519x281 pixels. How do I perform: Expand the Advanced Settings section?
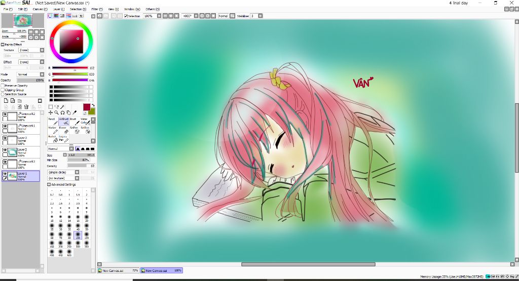tap(49, 184)
